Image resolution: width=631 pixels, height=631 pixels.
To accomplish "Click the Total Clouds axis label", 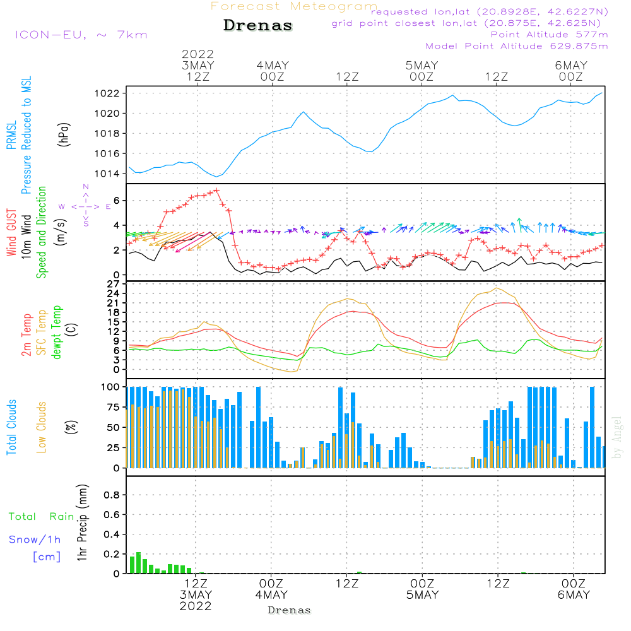I will [11, 427].
